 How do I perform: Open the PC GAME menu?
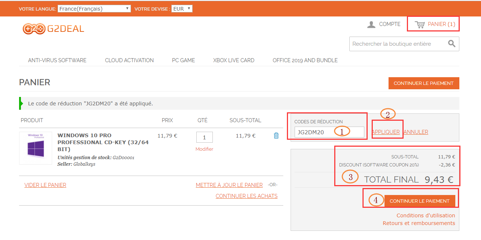pyautogui.click(x=183, y=60)
